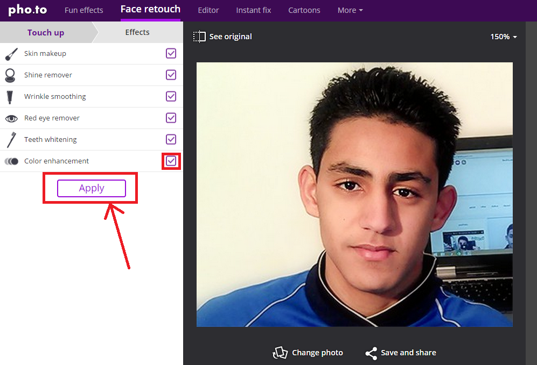Open the Instant fix section

tap(254, 10)
